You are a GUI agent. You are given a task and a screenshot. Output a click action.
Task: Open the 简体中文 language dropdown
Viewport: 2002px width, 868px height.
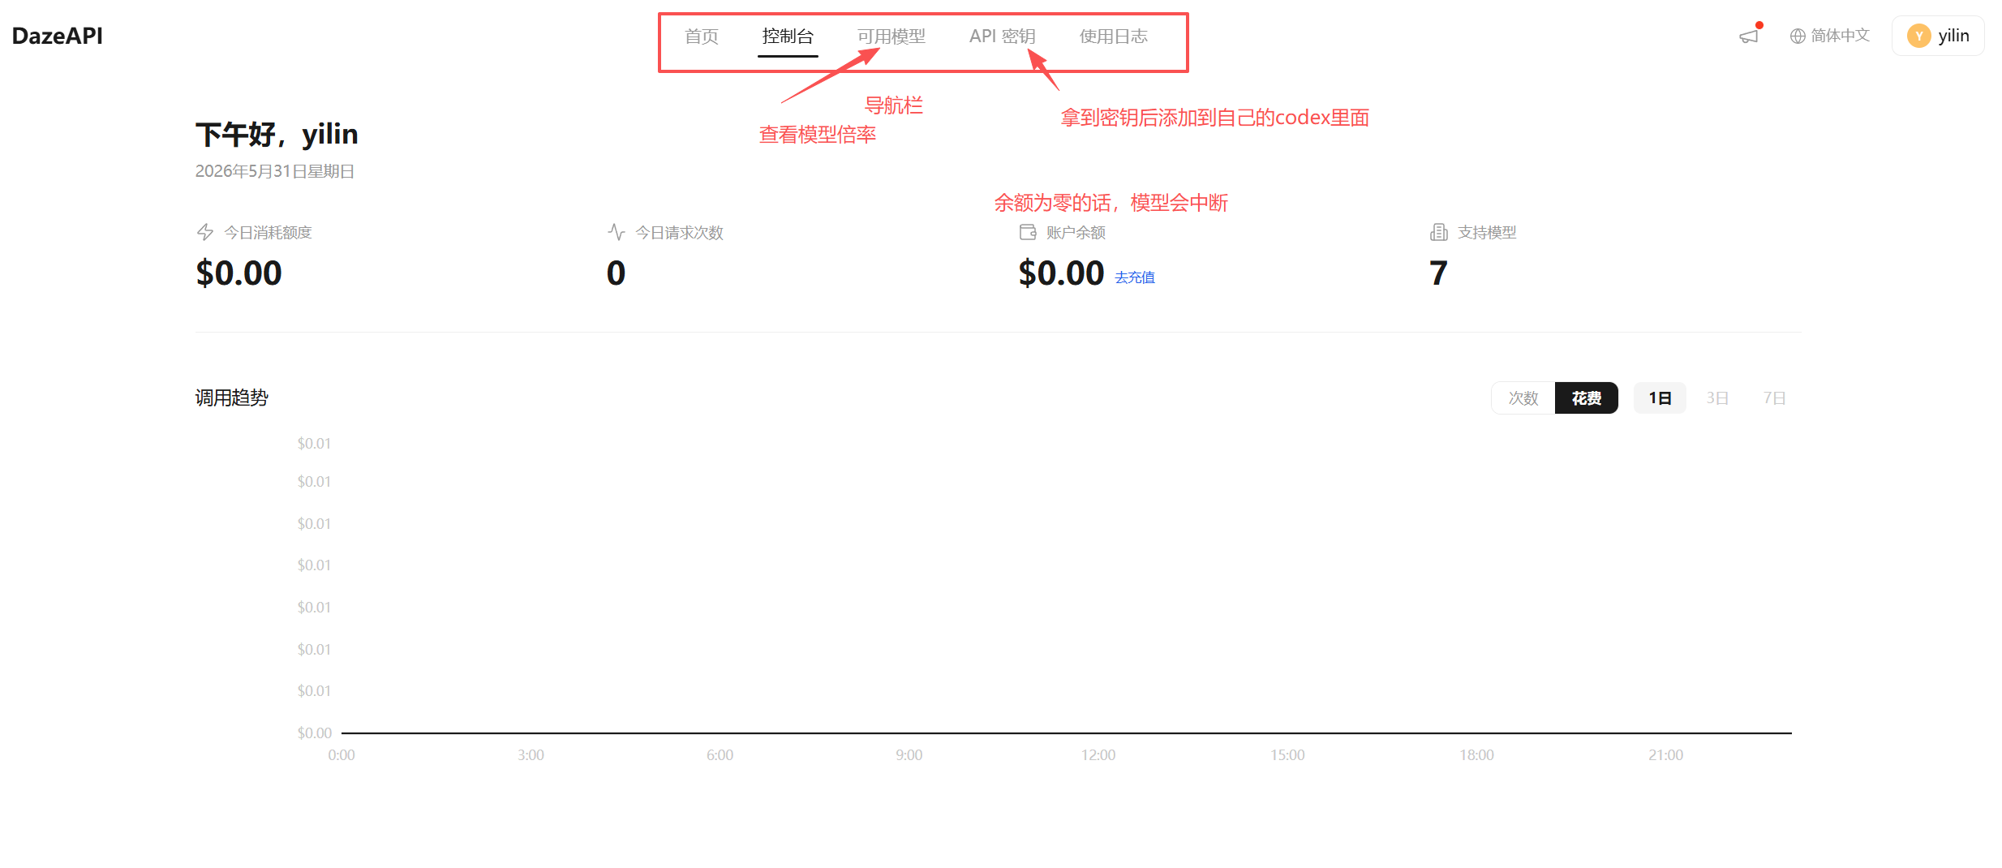pos(1830,36)
